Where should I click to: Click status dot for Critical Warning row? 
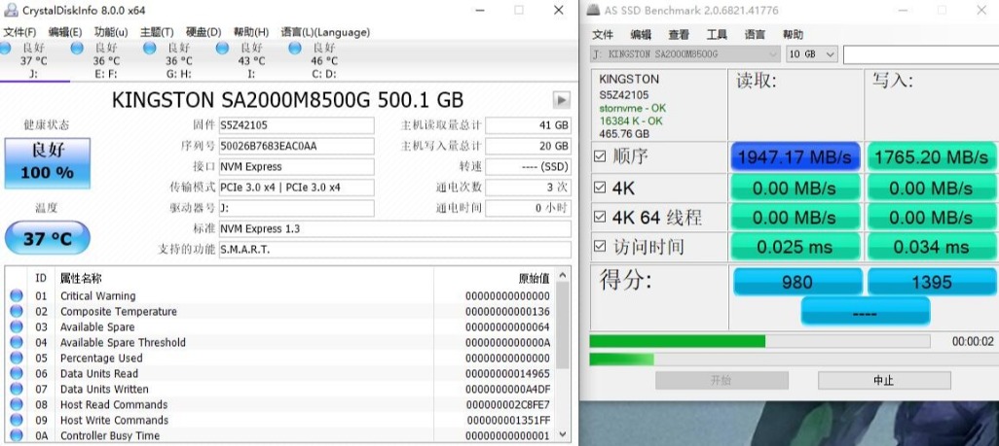[x=17, y=295]
